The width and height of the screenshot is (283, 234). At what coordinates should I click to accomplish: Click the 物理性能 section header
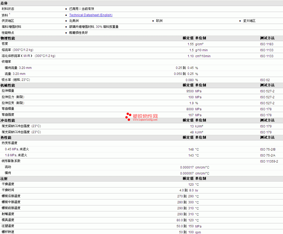pos(8,38)
